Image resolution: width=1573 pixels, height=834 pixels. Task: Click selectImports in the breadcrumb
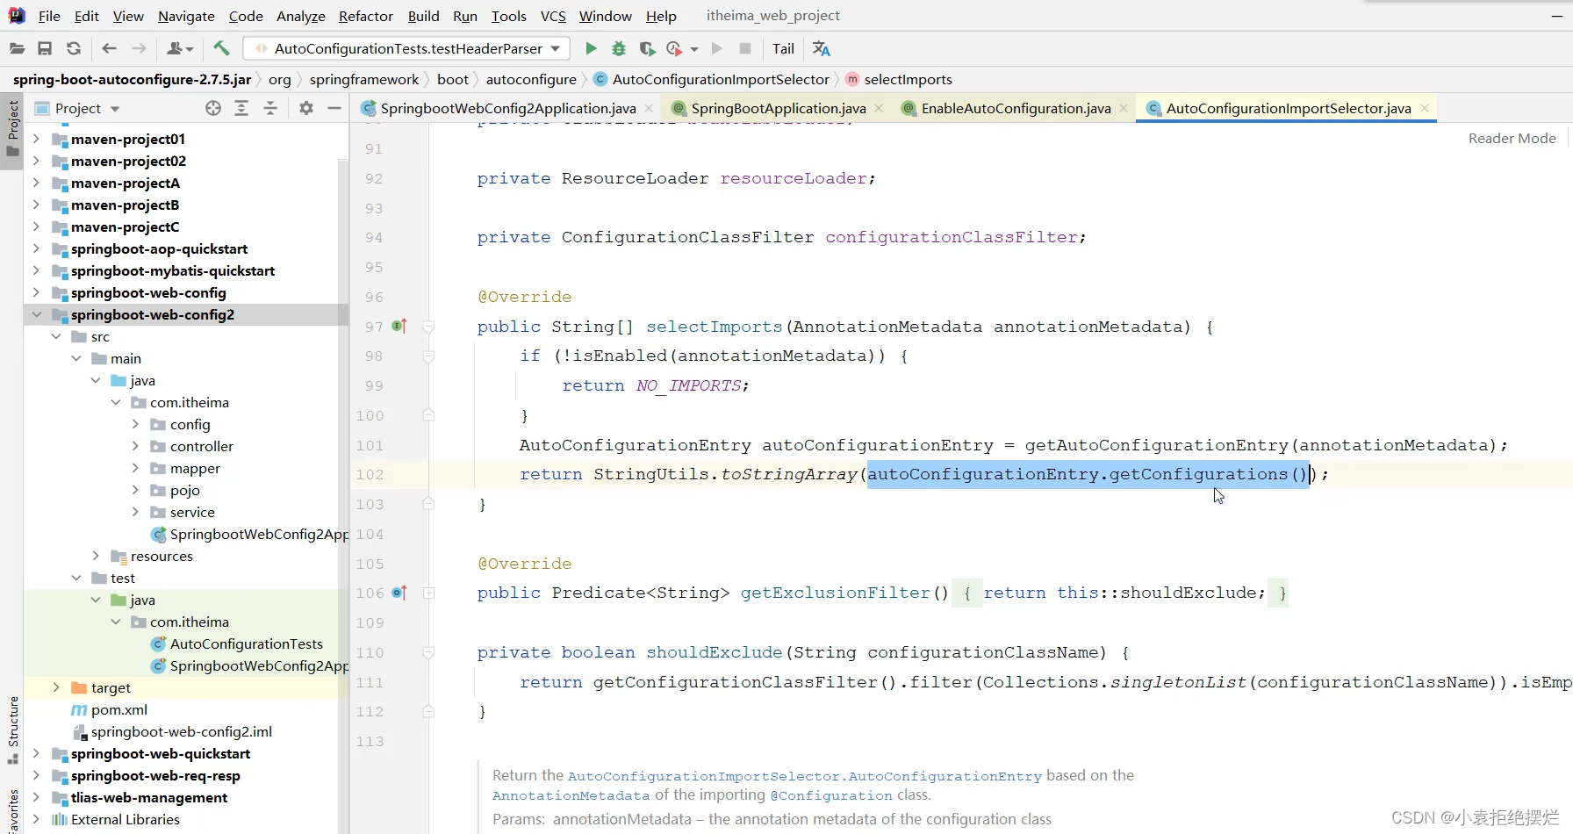click(x=908, y=79)
